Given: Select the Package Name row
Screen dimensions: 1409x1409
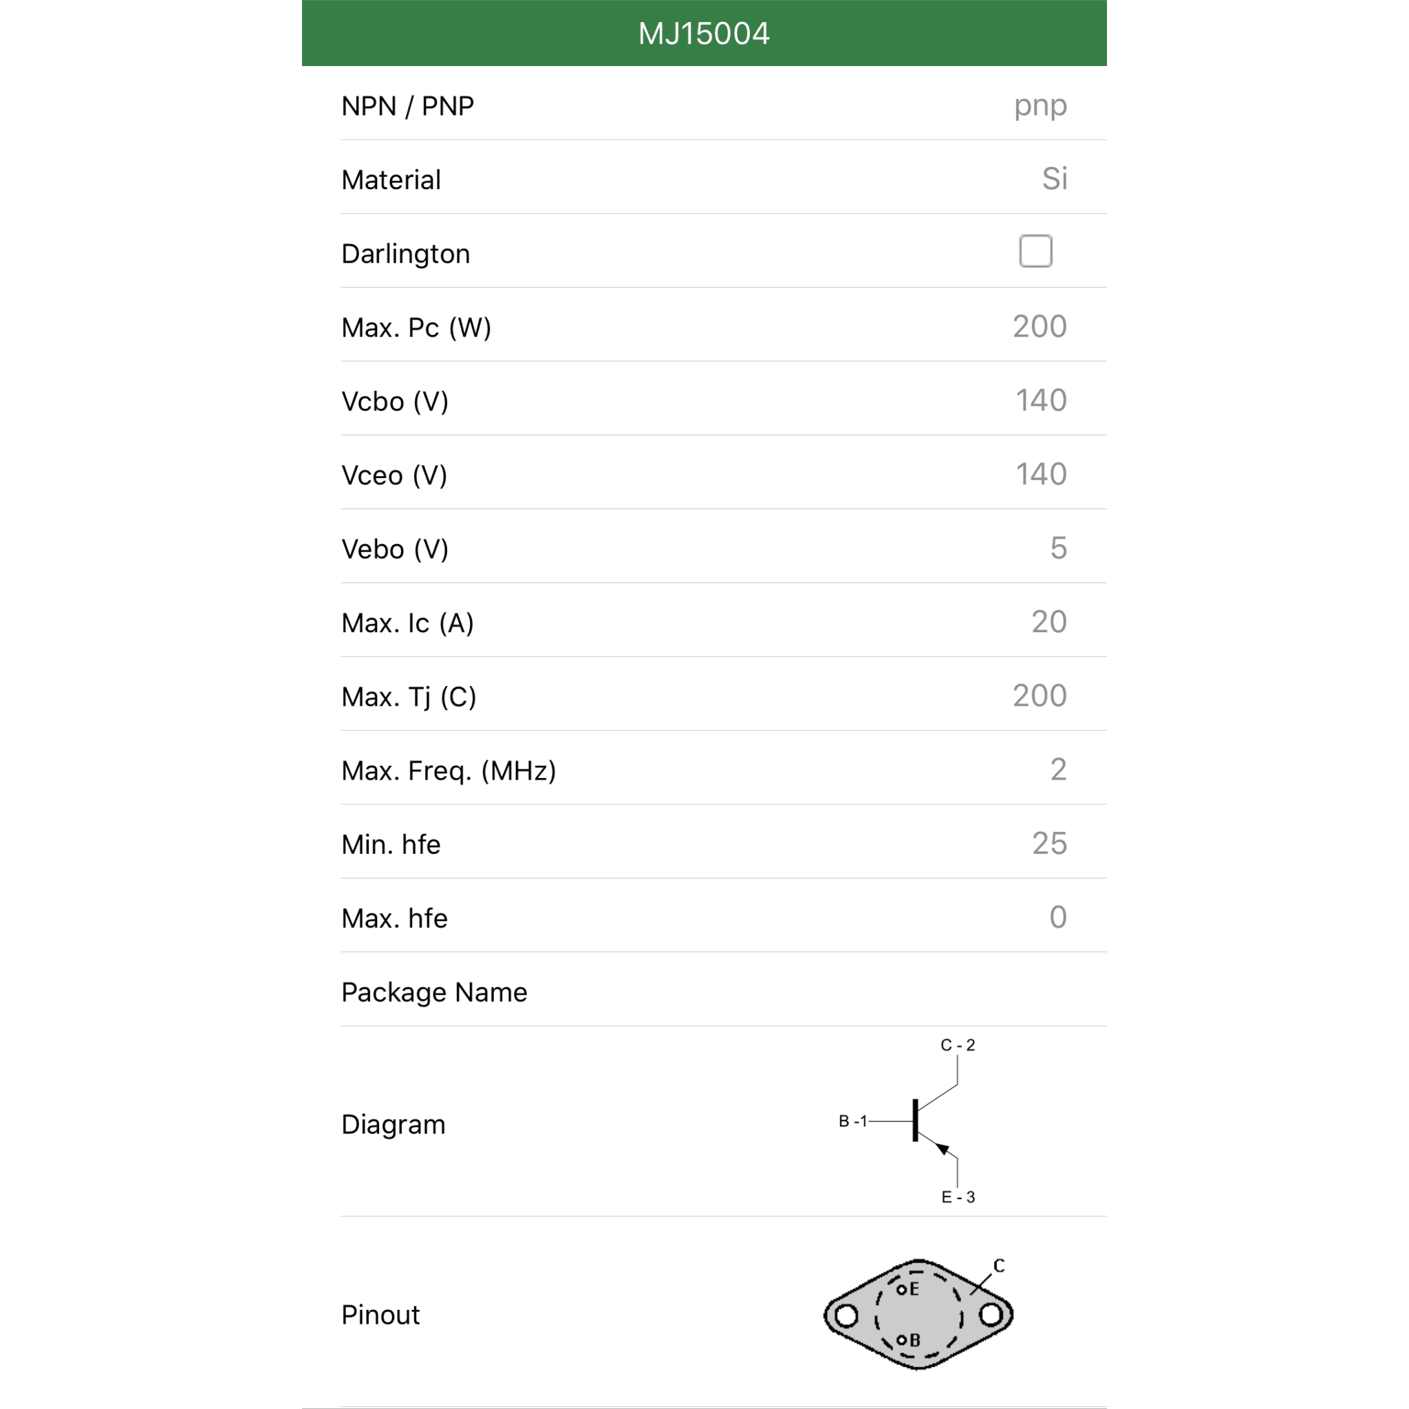Looking at the screenshot, I should click(724, 989).
